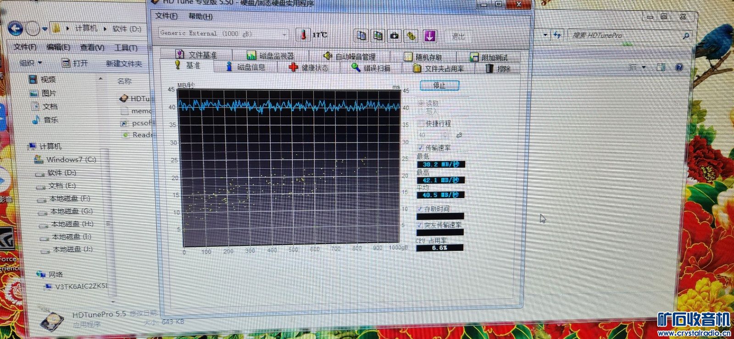Click the Explorer forward navigation arrow
Screen dimensions: 734x339
click(32, 29)
